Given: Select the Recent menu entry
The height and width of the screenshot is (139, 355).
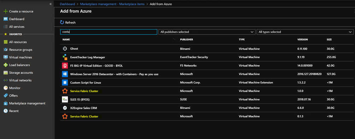Looking at the screenshot, I should click(14, 111).
